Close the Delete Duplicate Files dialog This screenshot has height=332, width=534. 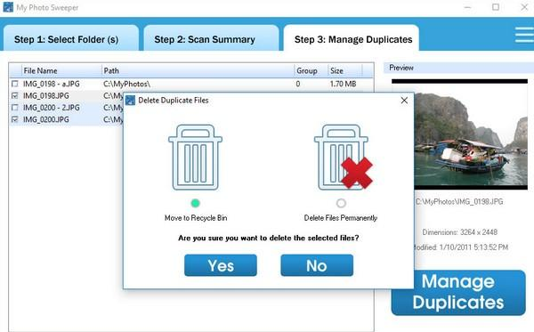[x=404, y=101]
